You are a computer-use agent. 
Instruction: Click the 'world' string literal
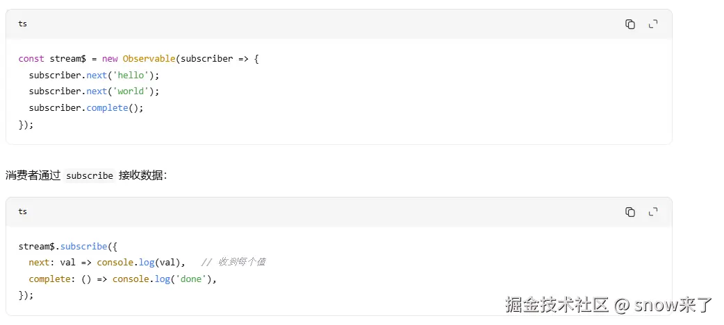pos(131,91)
